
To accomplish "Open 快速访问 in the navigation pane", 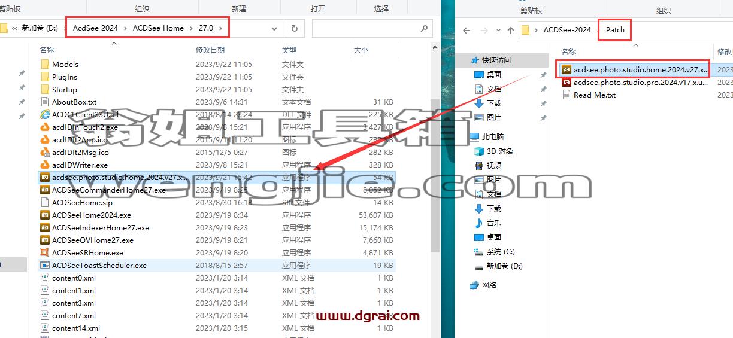I will click(496, 60).
